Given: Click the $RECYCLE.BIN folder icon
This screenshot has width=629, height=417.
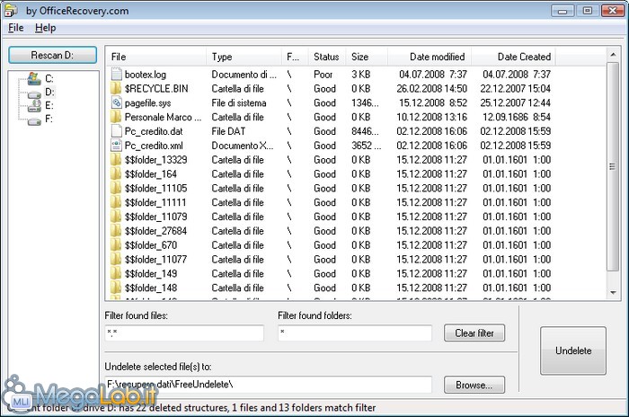Looking at the screenshot, I should click(x=116, y=88).
